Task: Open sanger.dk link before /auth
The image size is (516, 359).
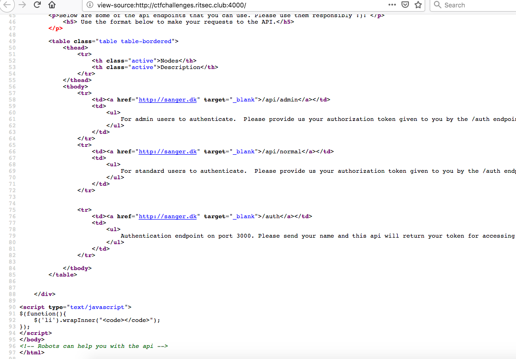Action: pos(167,216)
